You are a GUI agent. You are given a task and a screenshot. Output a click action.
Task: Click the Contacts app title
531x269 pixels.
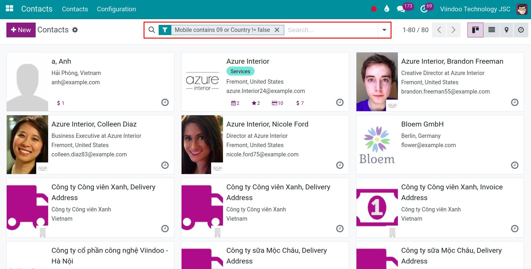(37, 9)
